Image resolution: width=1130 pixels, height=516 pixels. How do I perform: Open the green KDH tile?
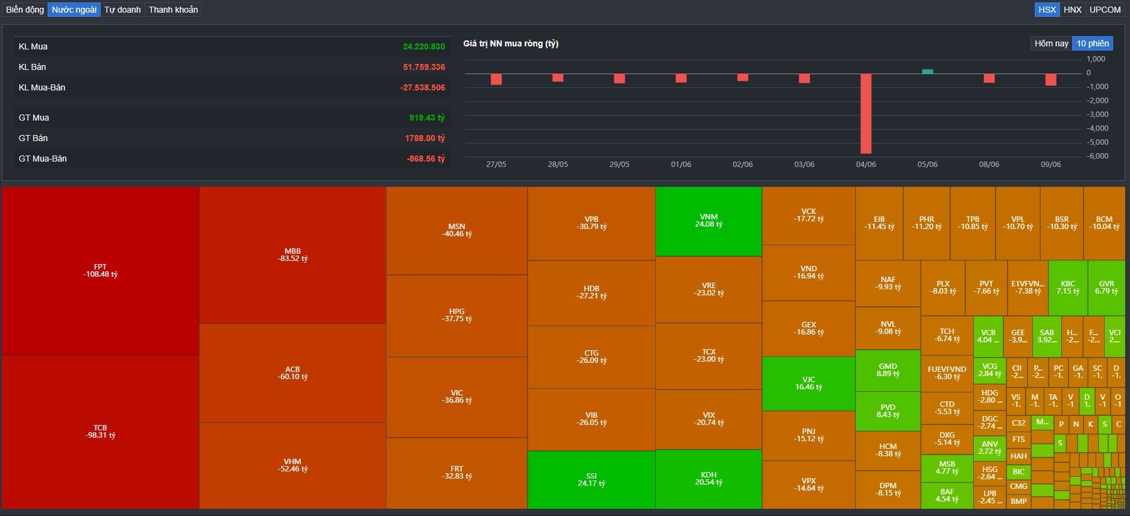click(709, 479)
